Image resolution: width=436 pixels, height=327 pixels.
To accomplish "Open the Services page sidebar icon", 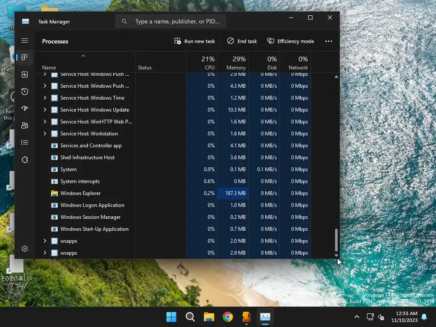I will click(25, 160).
